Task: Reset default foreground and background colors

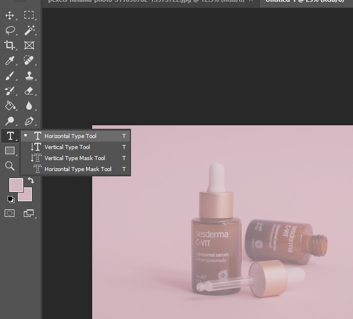Action: 11,200
